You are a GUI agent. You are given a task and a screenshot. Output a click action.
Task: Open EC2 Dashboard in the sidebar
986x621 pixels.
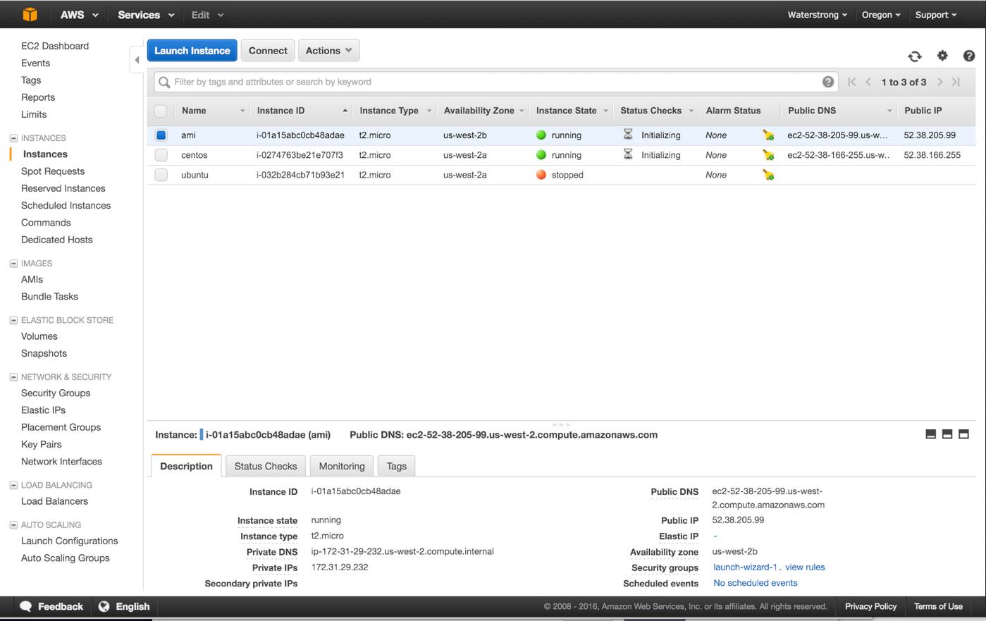click(x=55, y=46)
